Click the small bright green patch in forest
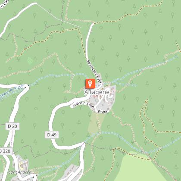The image size is (181, 181). point(30,61)
